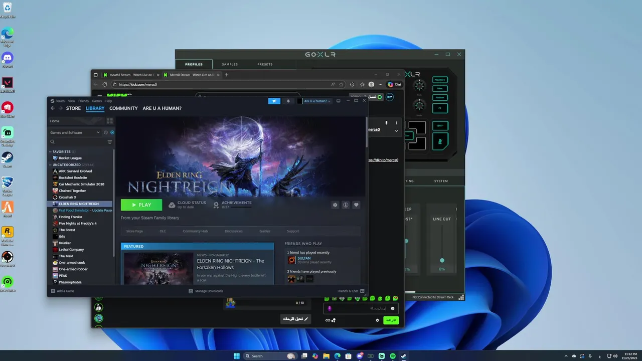Image resolution: width=642 pixels, height=361 pixels.
Task: Switch to the COMMUNITY tab in Steam
Action: (123, 108)
